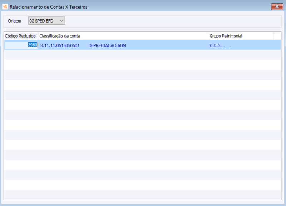Click the Origem label
Screen dimensions: 286x206
[x=14, y=21]
